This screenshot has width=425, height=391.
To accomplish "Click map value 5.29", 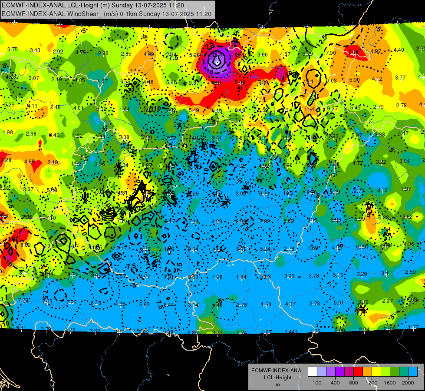I will (x=10, y=104).
